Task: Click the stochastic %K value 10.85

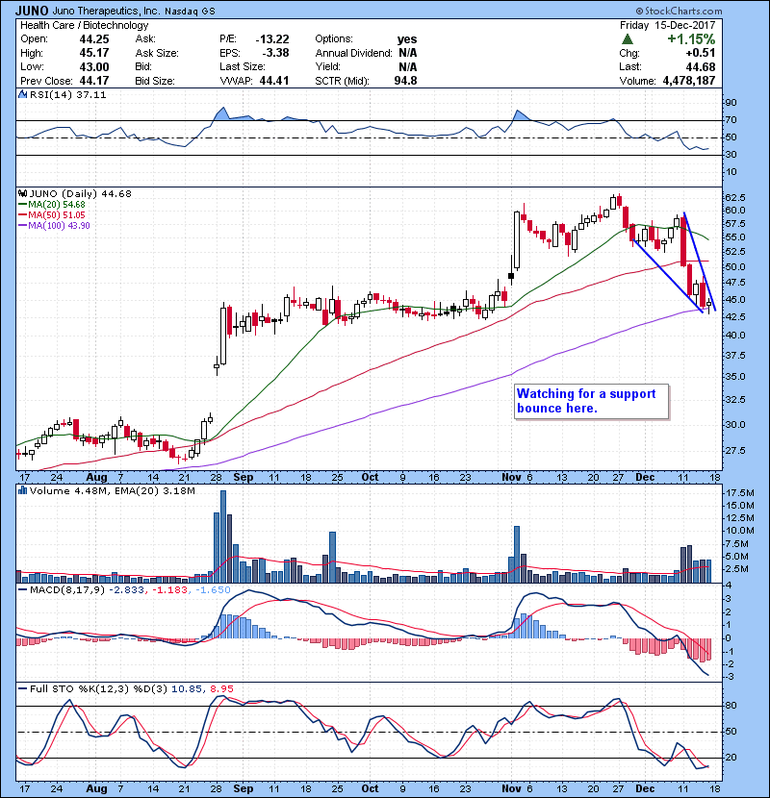Action: point(187,688)
